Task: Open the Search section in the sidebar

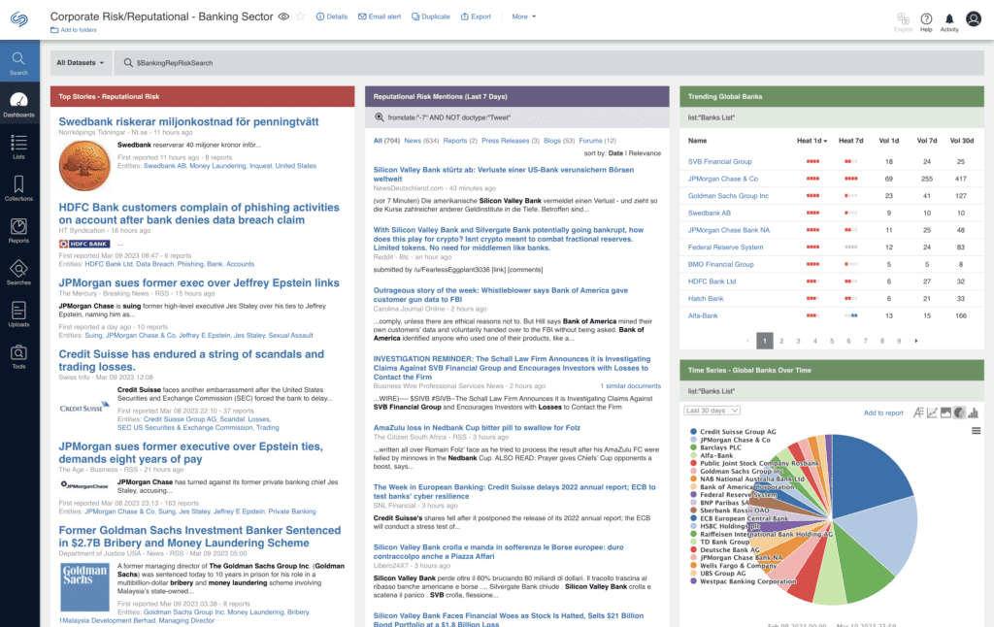Action: click(19, 63)
